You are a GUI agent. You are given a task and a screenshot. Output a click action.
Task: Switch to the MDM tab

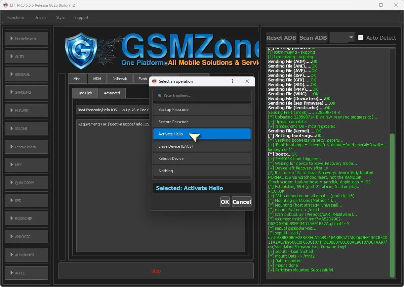[97, 79]
